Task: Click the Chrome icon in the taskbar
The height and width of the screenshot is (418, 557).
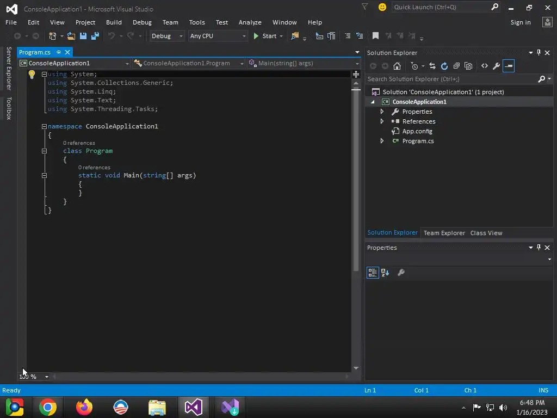Action: point(48,407)
